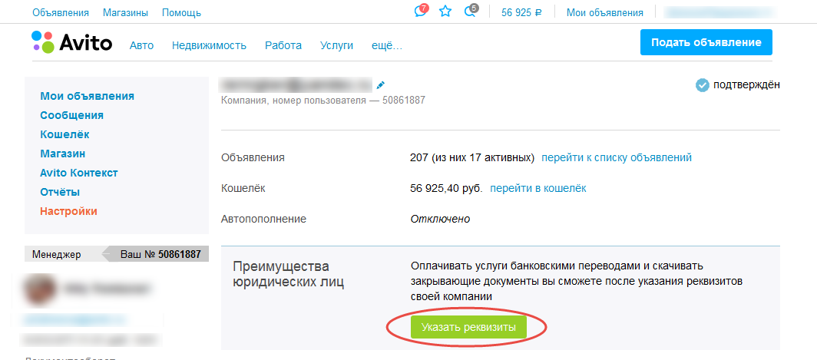Select Мои объявления in sidebar

tap(87, 97)
